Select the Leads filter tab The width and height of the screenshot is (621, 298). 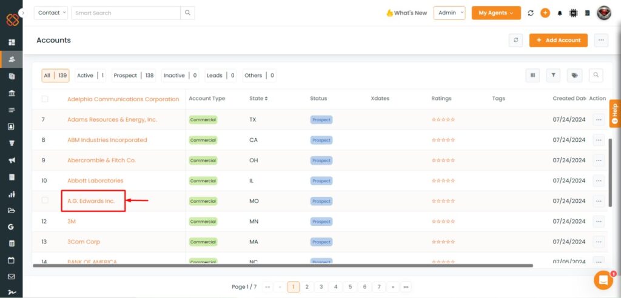click(x=221, y=75)
